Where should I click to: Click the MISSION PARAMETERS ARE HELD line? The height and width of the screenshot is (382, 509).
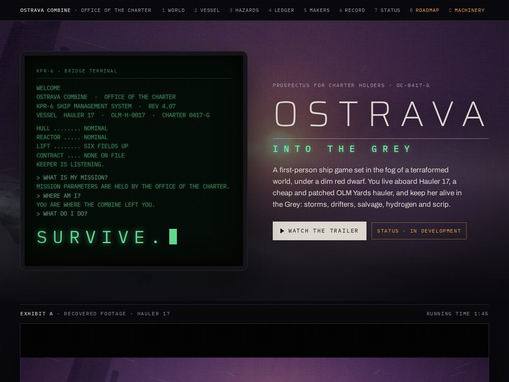tap(133, 186)
